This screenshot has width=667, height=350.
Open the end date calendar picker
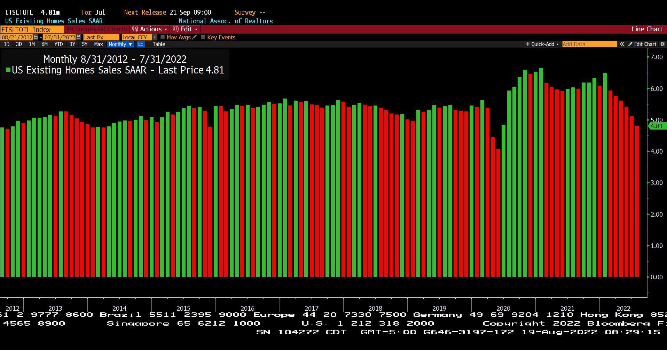(x=78, y=37)
